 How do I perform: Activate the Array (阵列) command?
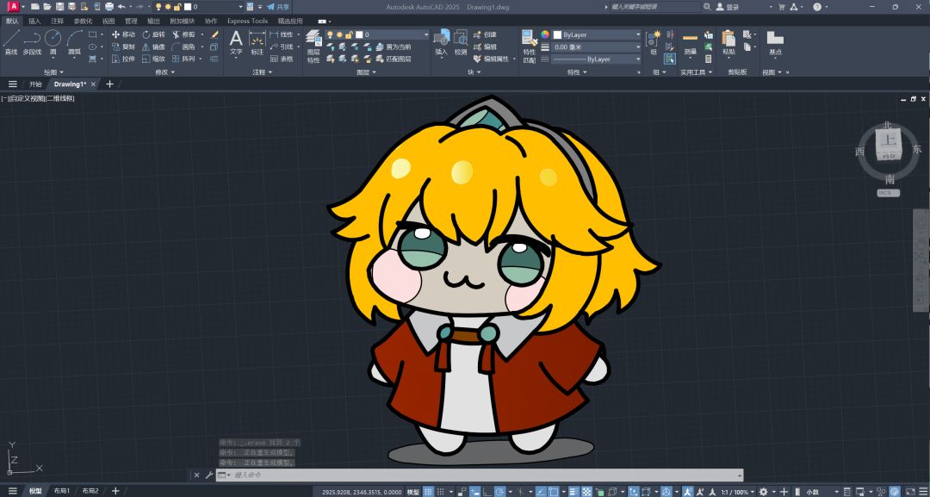coord(184,59)
